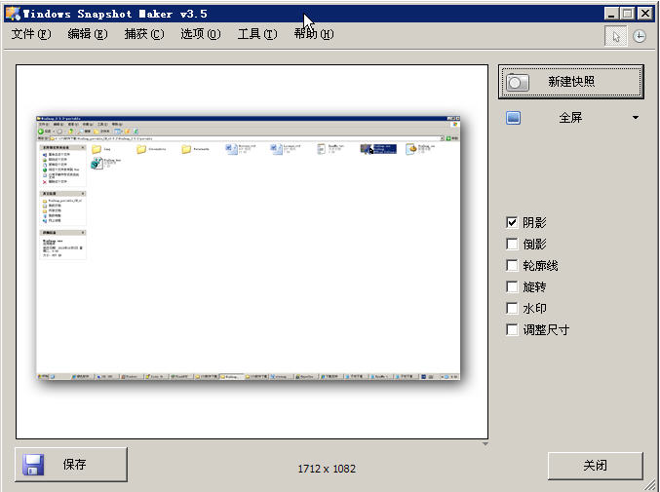Screen dimensions: 660x492
Task: Click the 保存 save button
Action: point(71,465)
